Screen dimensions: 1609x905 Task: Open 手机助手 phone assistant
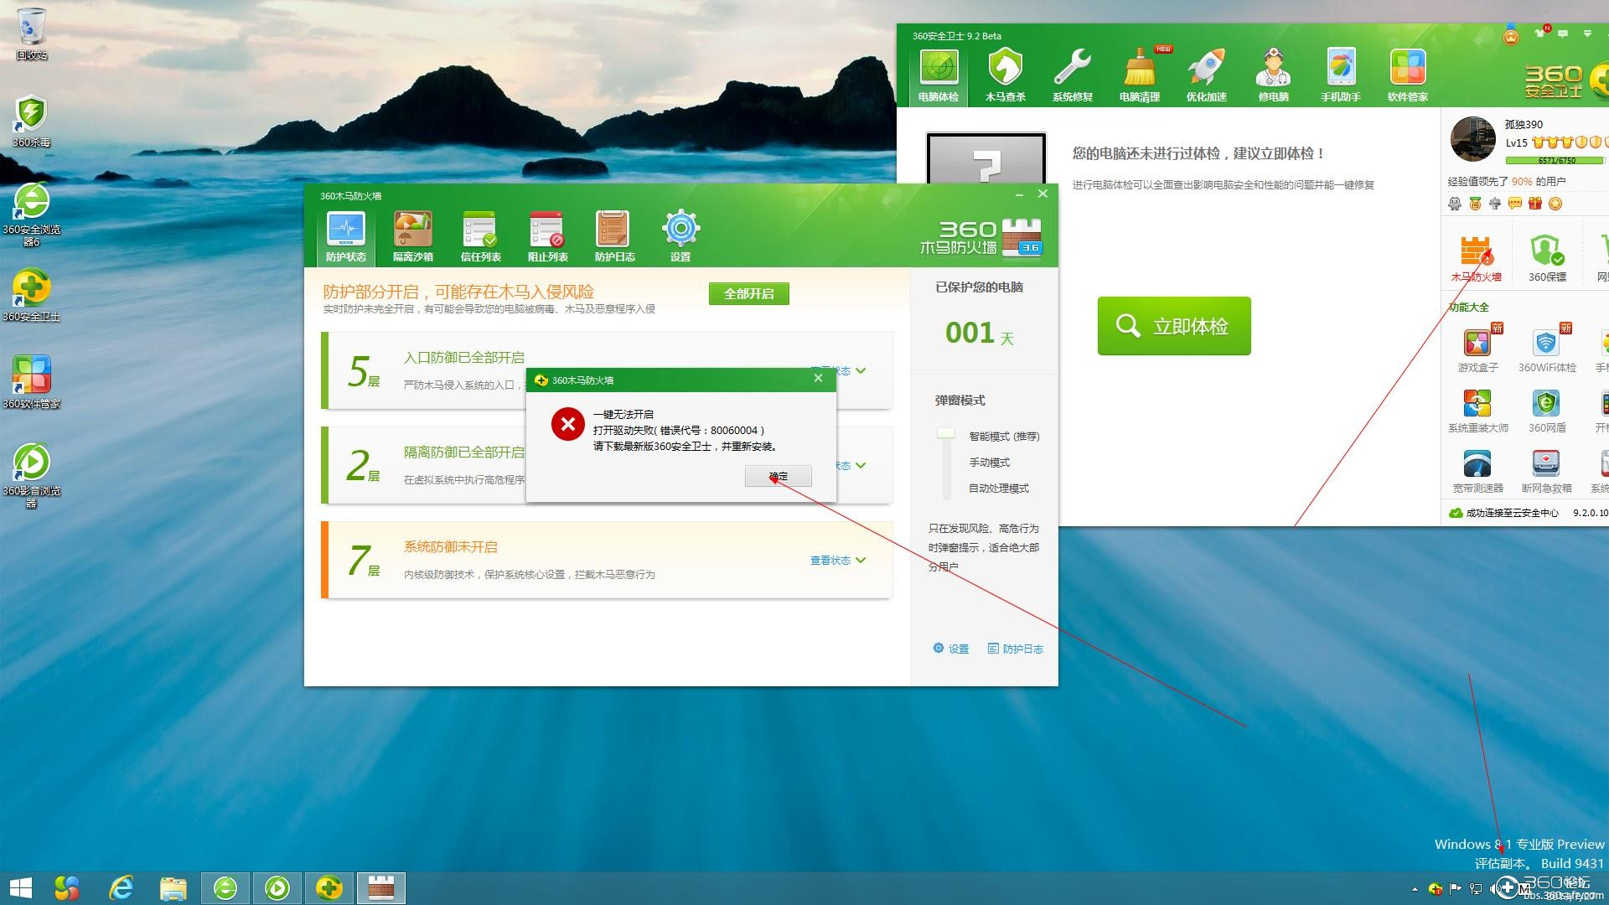pyautogui.click(x=1340, y=75)
